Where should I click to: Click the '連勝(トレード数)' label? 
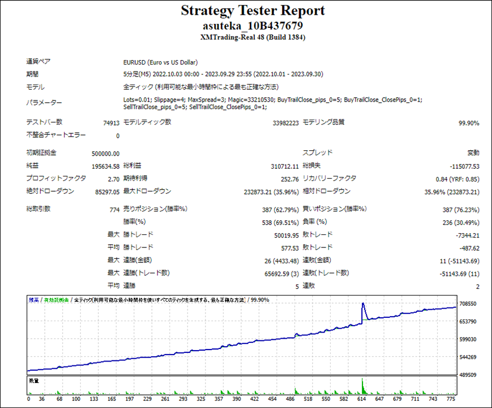pyautogui.click(x=146, y=273)
